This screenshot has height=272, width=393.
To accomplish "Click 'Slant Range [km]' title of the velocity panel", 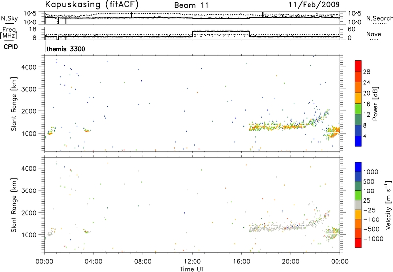I will (14, 205).
